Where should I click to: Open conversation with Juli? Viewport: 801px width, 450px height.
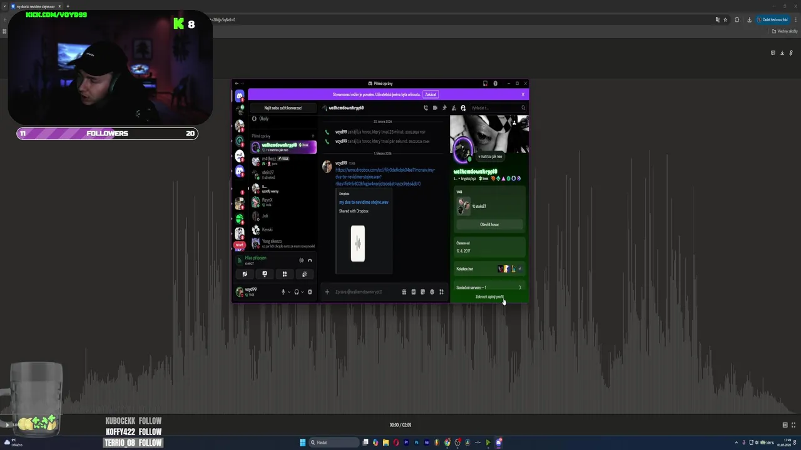[283, 216]
